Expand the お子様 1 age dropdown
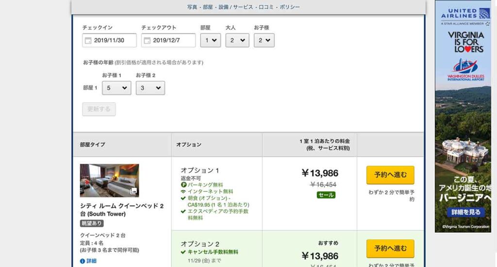Image resolution: width=497 pixels, height=267 pixels. click(x=116, y=88)
